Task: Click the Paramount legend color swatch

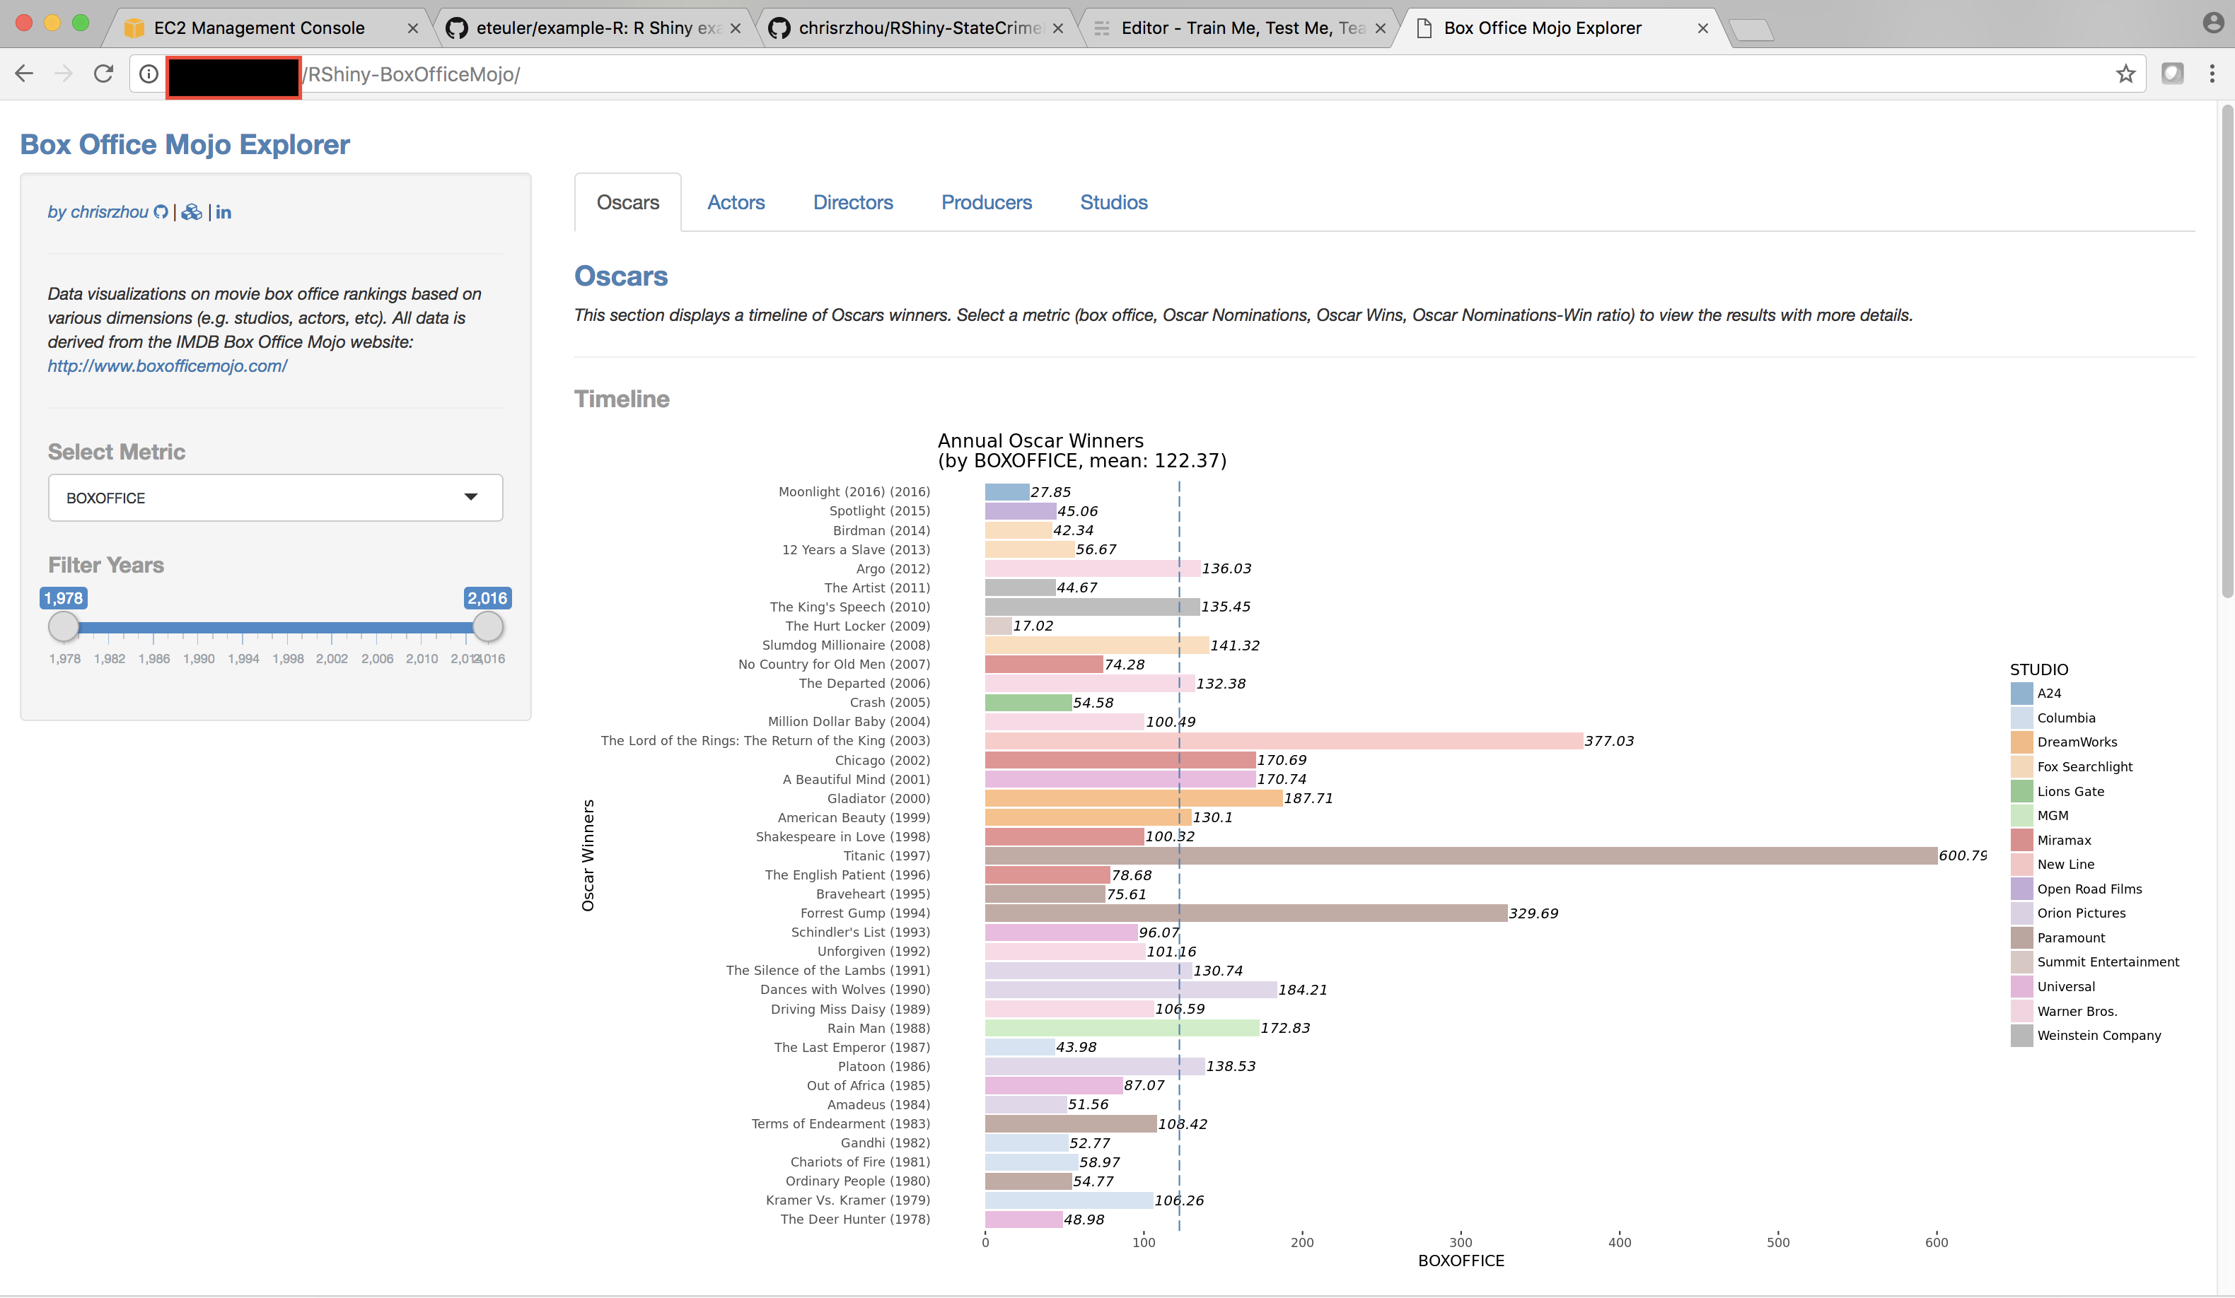Action: point(2021,937)
